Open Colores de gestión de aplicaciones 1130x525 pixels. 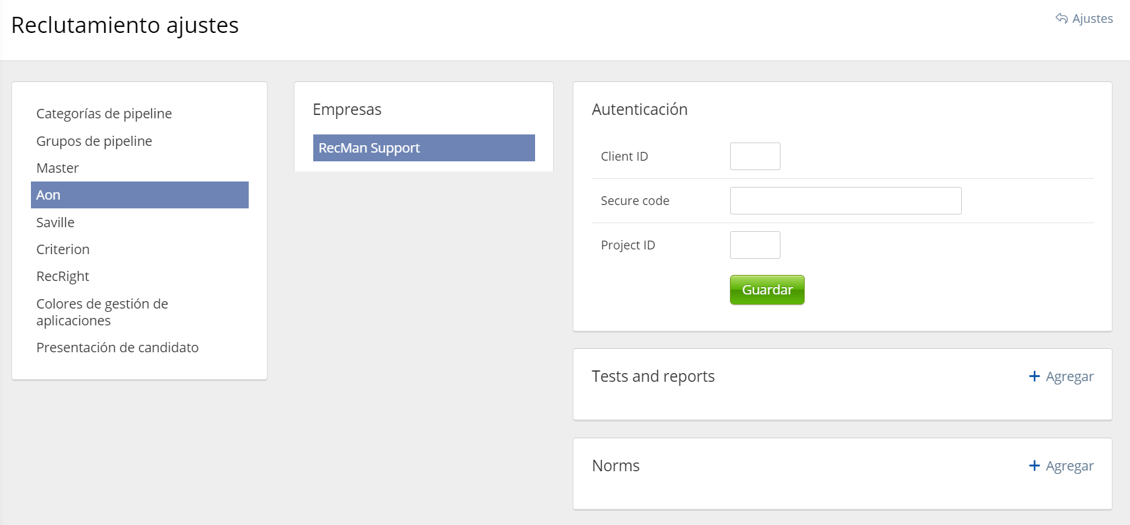coord(102,312)
